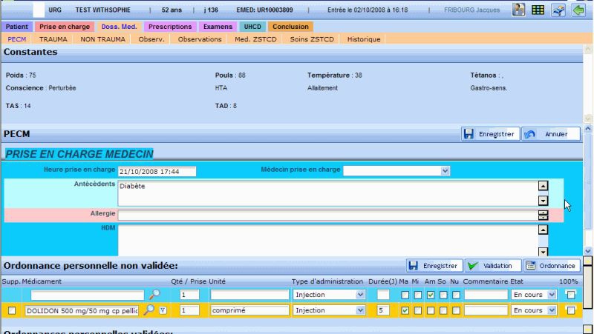Open the Historique sub-tab
This screenshot has width=594, height=334.
point(364,39)
